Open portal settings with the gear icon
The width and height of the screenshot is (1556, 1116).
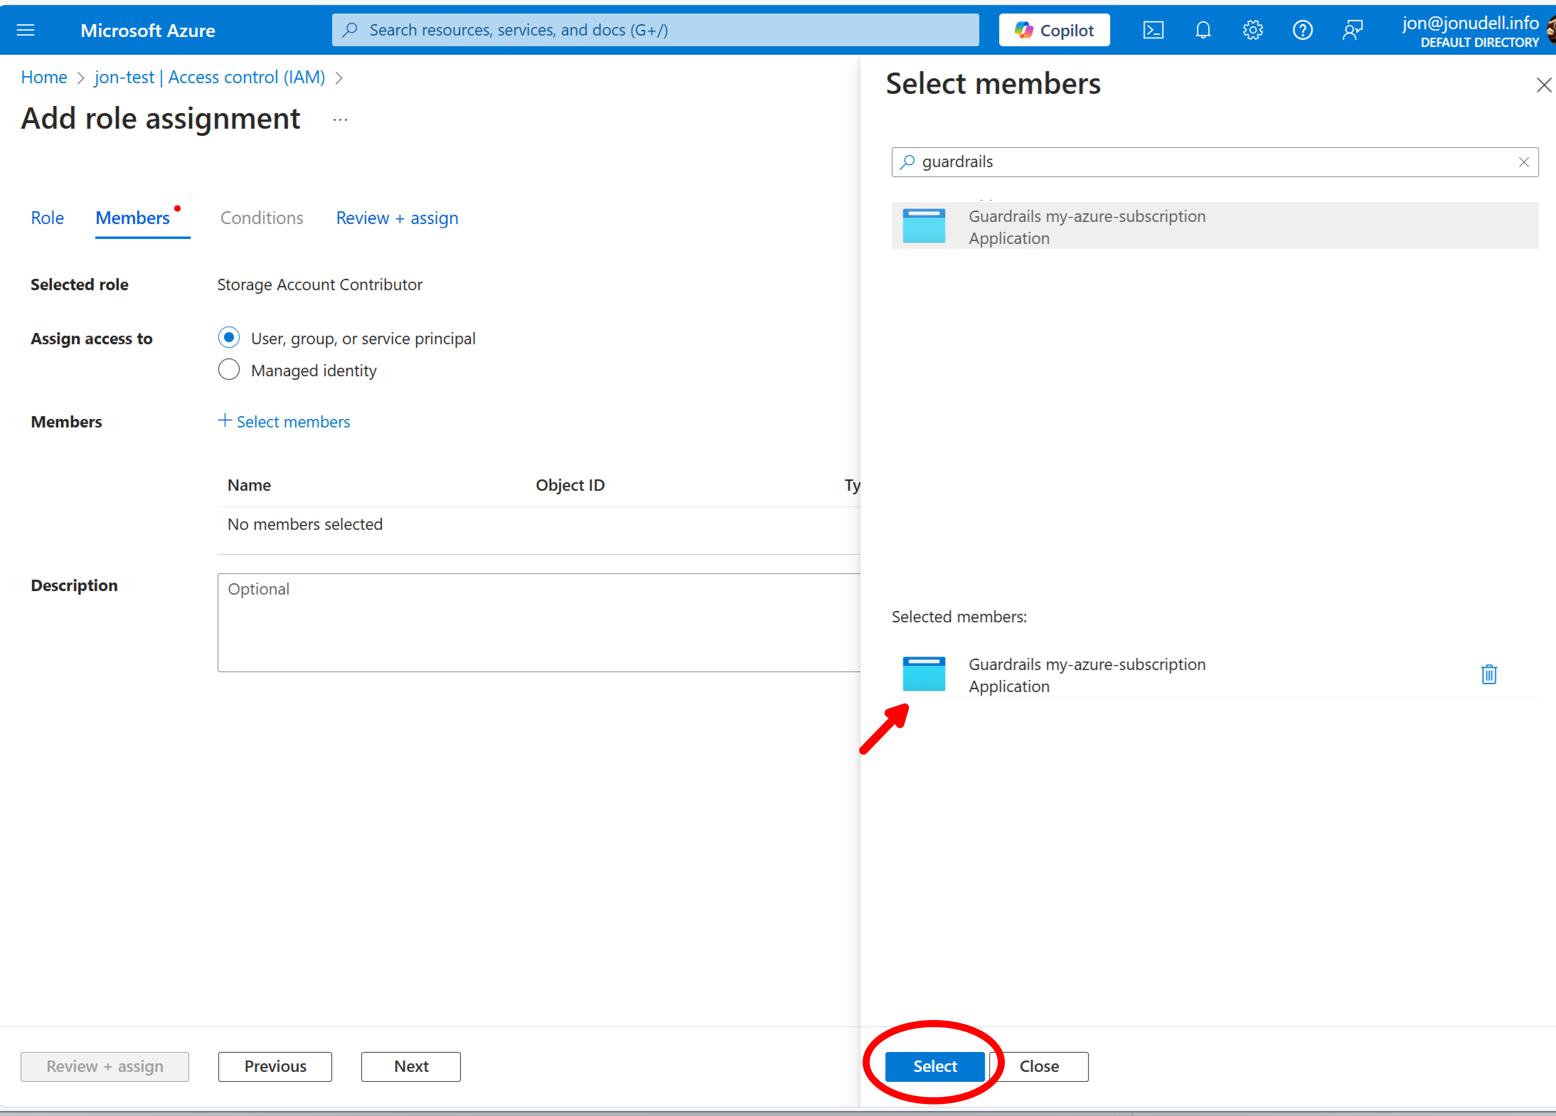pos(1252,30)
